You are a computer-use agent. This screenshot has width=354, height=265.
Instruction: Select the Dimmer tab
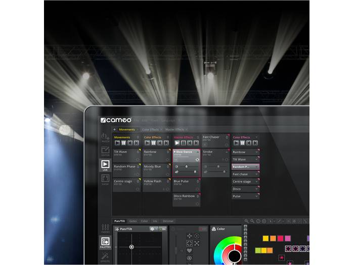coord(167,221)
